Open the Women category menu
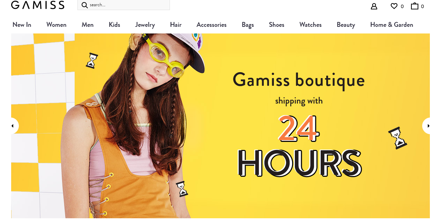The height and width of the screenshot is (220, 433). 57,25
